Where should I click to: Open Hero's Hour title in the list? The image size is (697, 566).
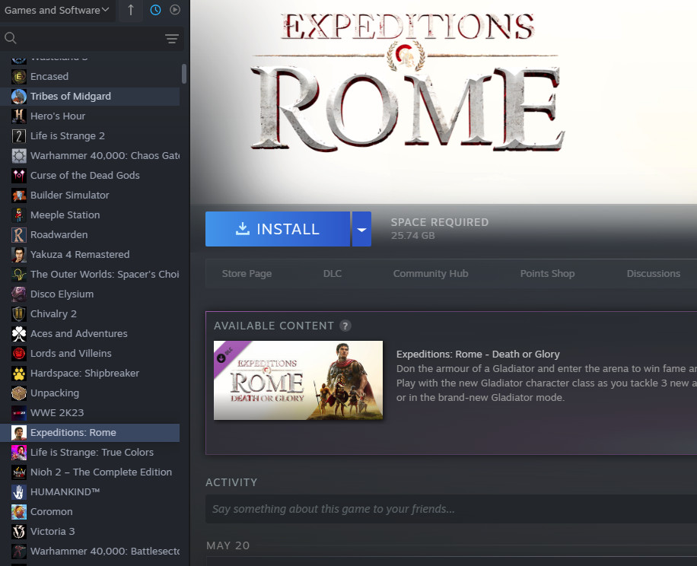point(58,116)
